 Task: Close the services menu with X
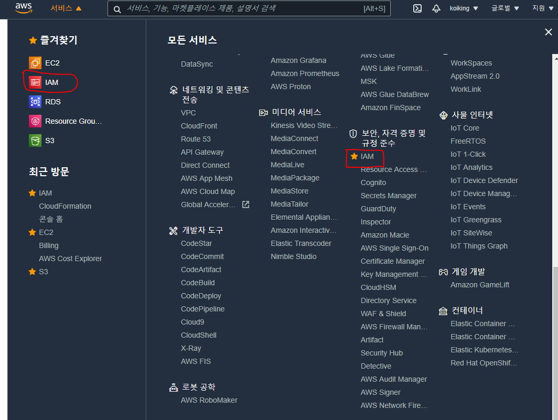point(549,32)
